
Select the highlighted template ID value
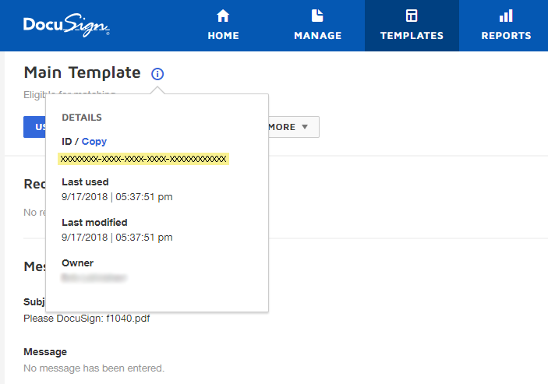point(143,159)
